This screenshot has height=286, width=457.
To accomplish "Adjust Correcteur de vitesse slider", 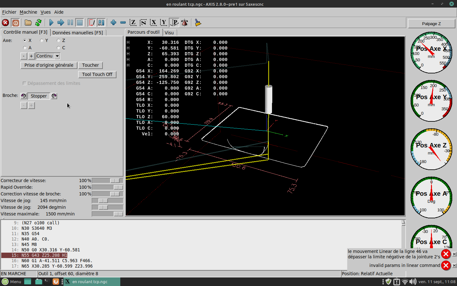I will [x=107, y=180].
